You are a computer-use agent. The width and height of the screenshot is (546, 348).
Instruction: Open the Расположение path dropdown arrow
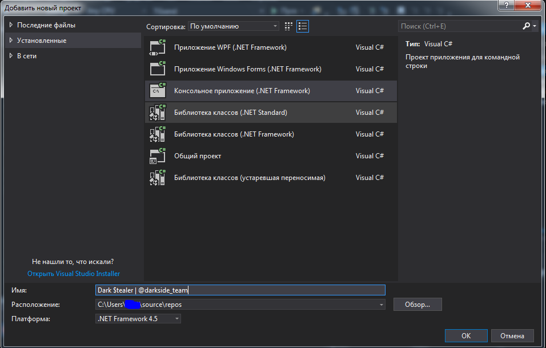[382, 305]
